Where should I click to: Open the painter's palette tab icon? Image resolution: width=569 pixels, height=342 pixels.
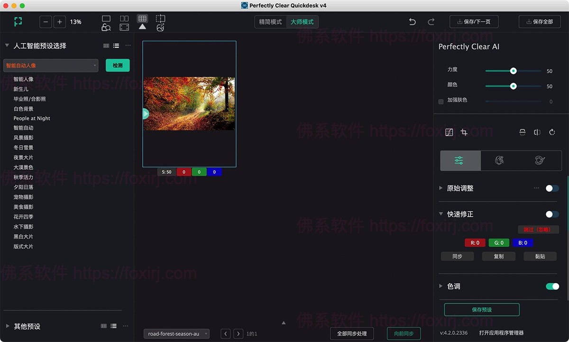tap(540, 161)
